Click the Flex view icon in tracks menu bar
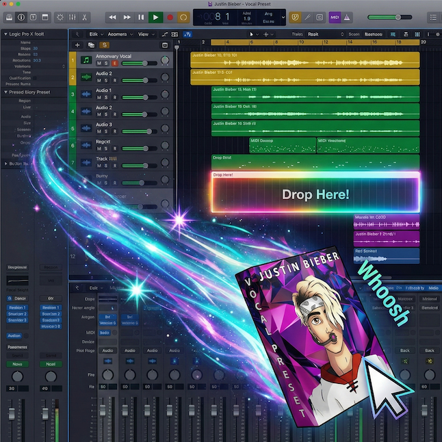The height and width of the screenshot is (442, 442). coord(174,34)
